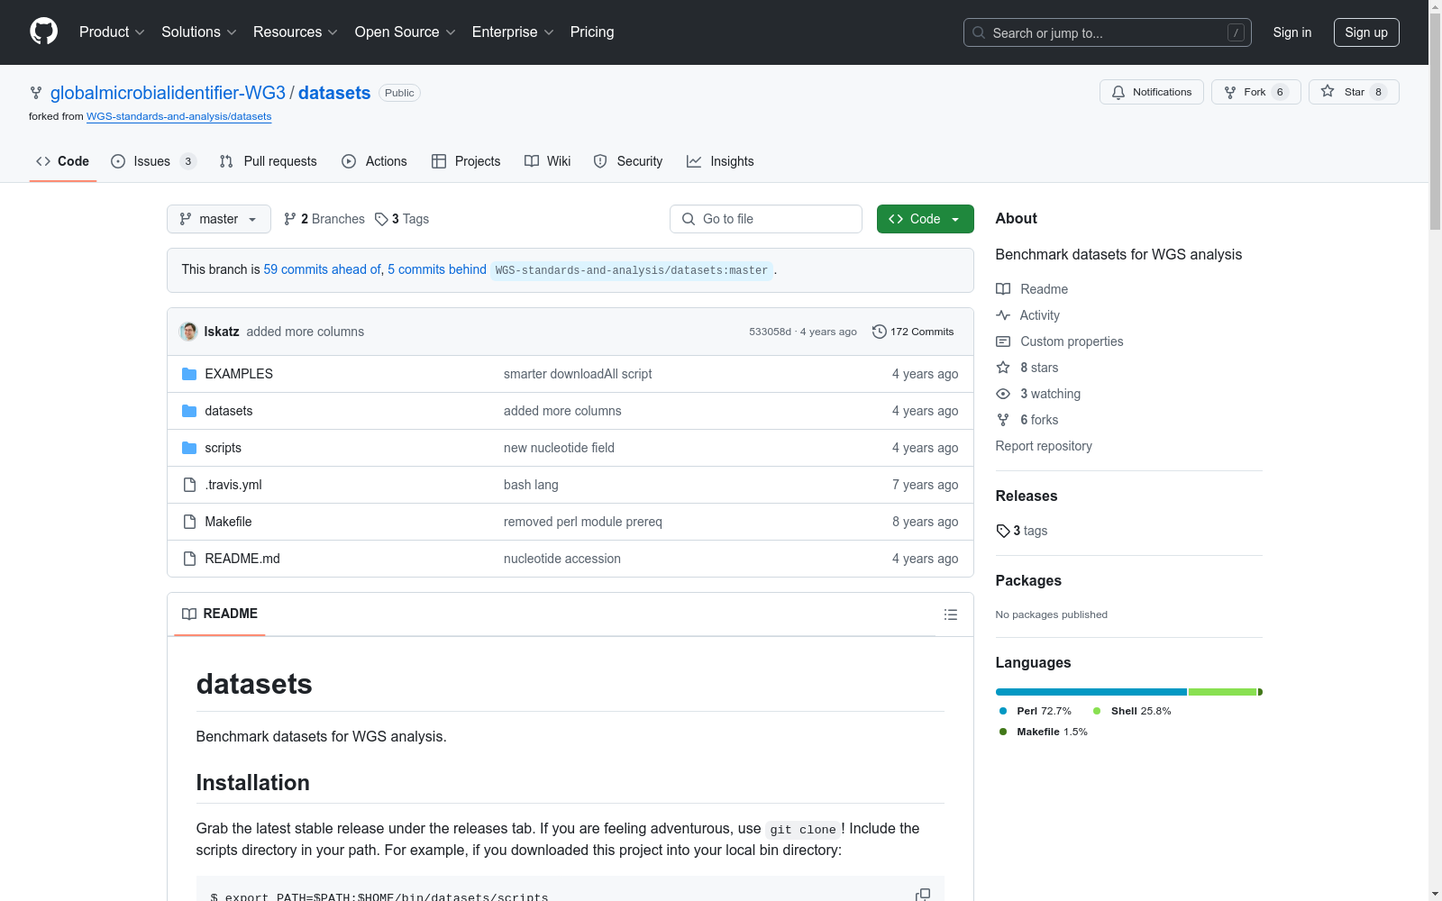The image size is (1442, 901).
Task: Click the datasets folder icon
Action: point(189,411)
